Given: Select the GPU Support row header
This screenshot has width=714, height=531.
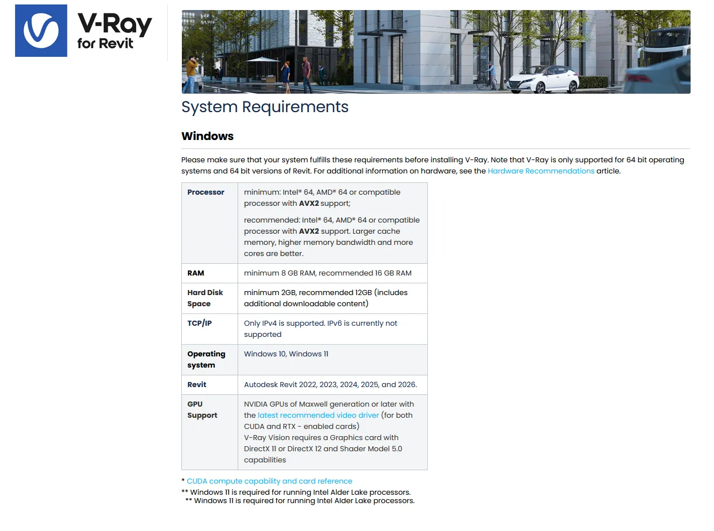Looking at the screenshot, I should (202, 409).
